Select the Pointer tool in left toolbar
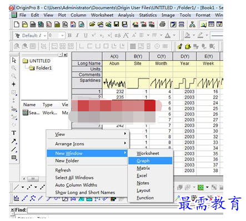Image resolution: width=246 pixels, height=221 pixels. (14, 60)
